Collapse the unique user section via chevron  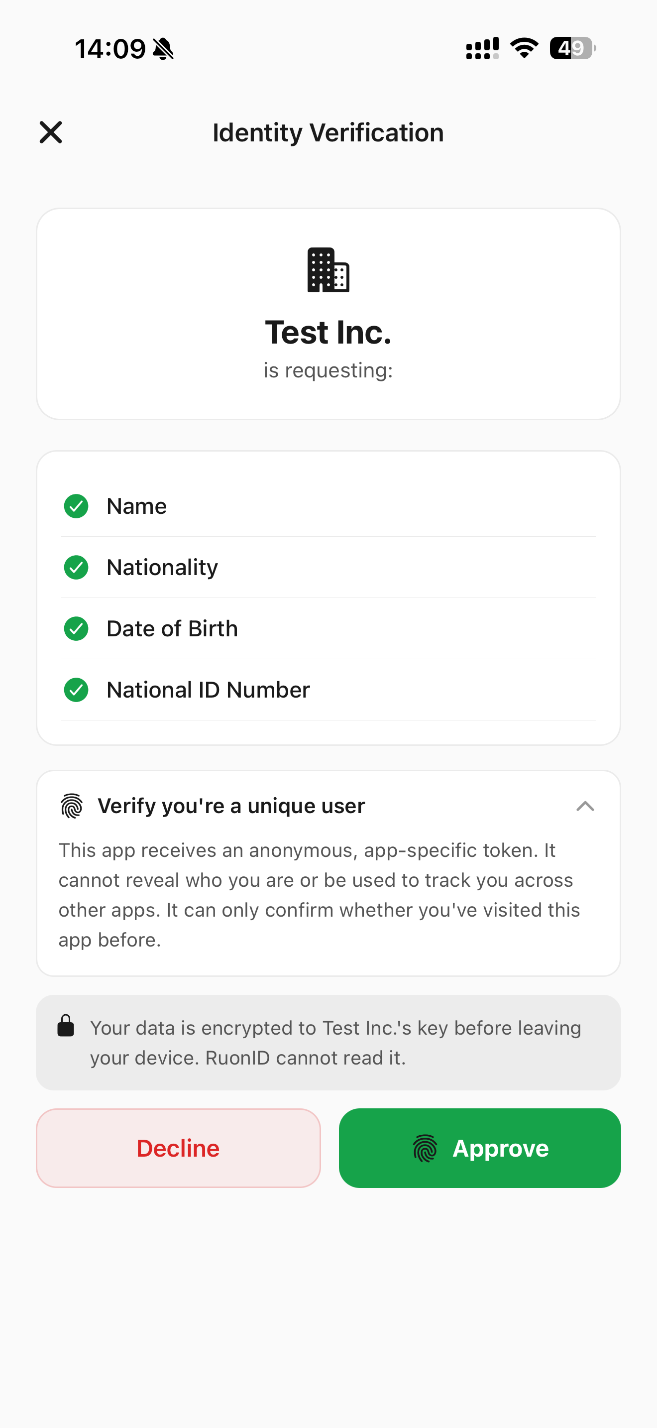(585, 807)
